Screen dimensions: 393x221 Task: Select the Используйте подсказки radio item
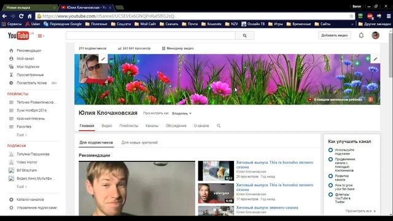[x=330, y=150]
